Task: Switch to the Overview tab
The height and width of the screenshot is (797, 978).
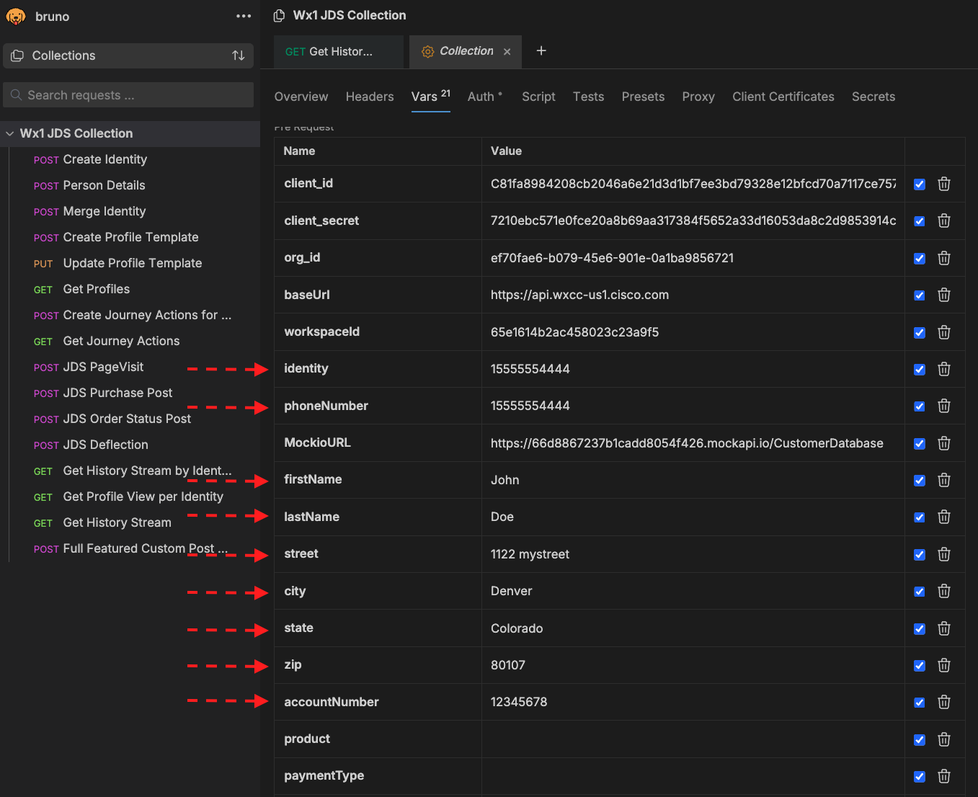Action: point(301,97)
